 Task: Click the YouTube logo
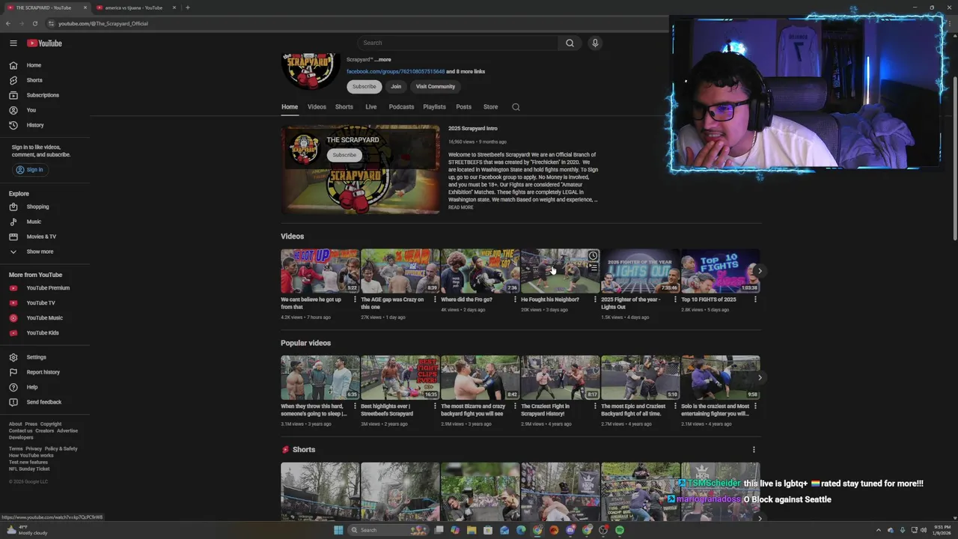[x=44, y=43]
